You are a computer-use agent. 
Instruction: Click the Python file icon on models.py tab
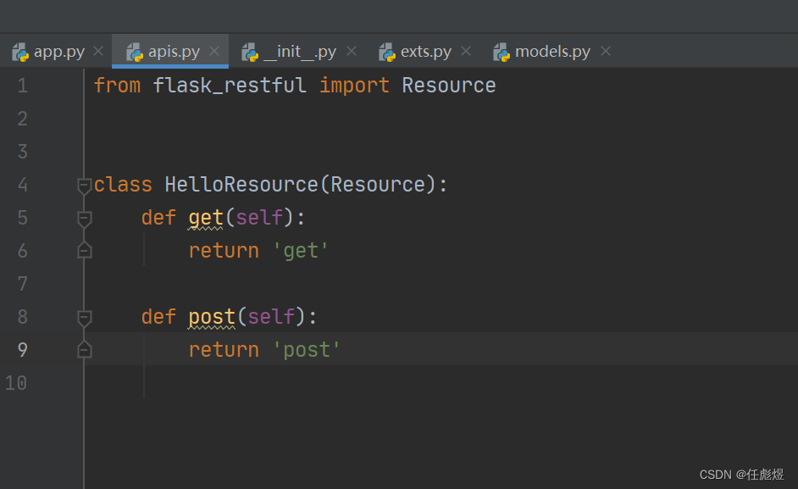click(502, 52)
